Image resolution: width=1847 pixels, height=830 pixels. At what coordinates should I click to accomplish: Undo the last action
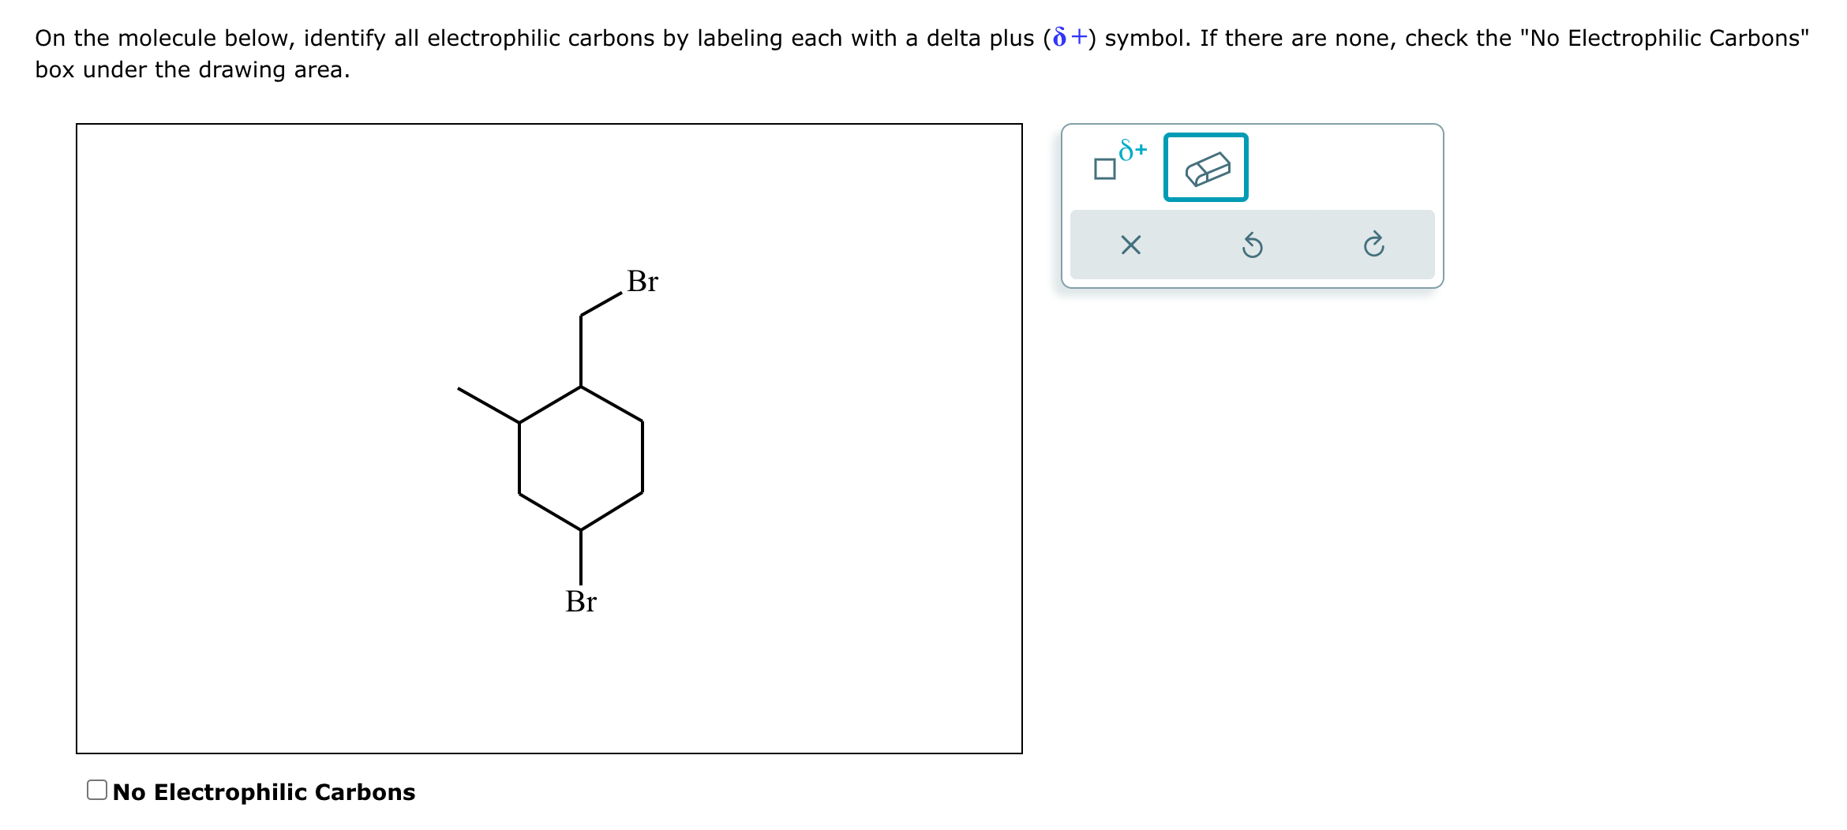1253,245
